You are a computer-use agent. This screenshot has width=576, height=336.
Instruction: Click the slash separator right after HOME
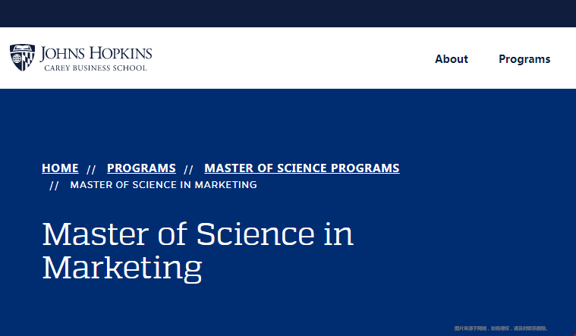pos(91,169)
